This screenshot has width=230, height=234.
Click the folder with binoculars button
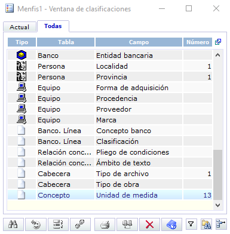[206, 224]
